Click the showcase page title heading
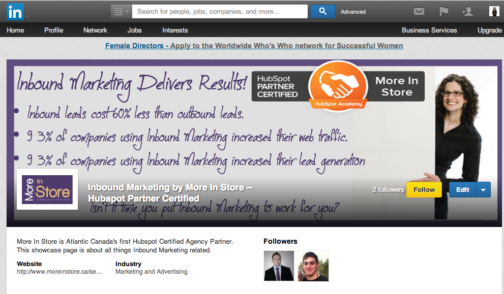Screen dimensions: 504x294 (170, 193)
